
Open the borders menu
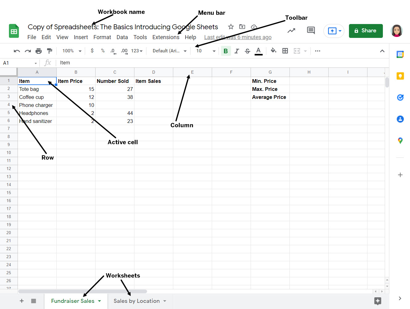click(285, 51)
